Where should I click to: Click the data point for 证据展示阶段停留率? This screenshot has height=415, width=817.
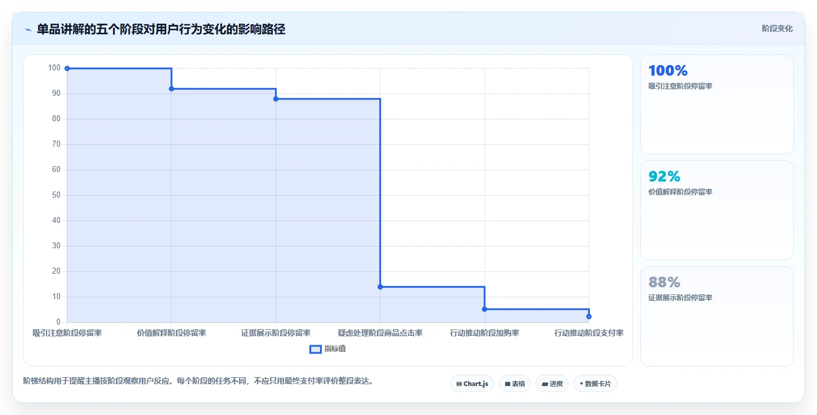click(276, 99)
